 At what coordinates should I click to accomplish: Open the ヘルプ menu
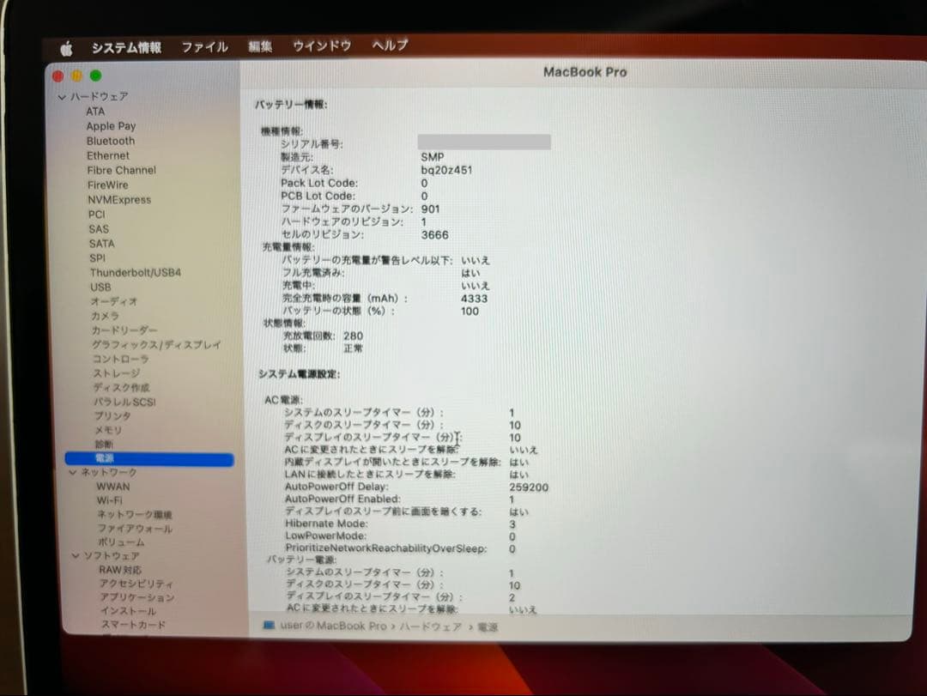point(391,47)
